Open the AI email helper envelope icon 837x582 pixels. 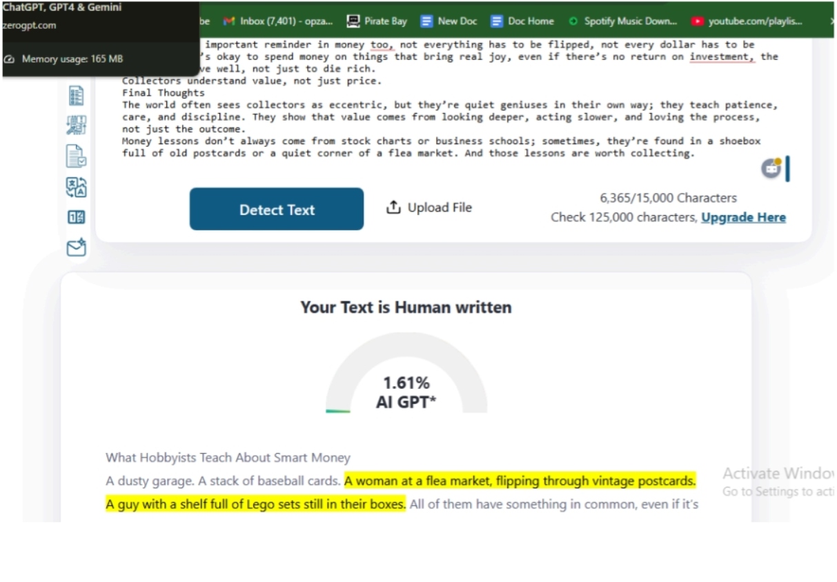click(77, 248)
